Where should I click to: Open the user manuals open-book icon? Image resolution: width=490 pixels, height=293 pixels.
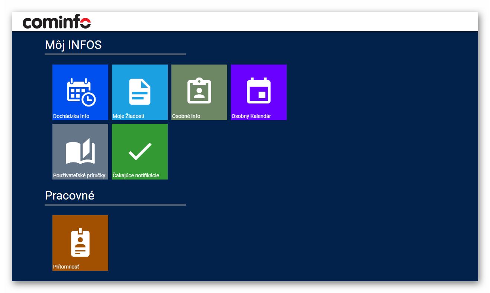[80, 151]
